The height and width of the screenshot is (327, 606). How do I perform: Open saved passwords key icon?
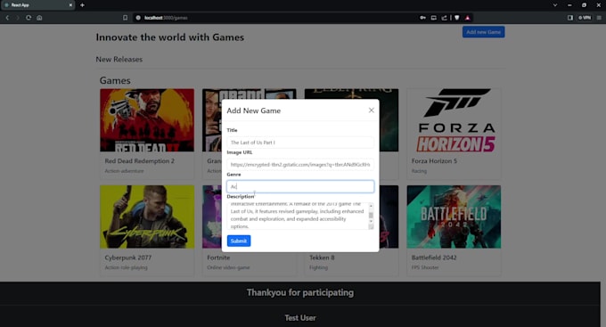click(422, 18)
